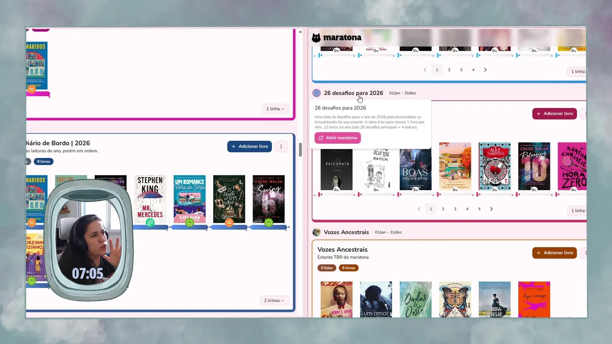Open the butterfly cover in Vozes Ancestrais
The image size is (612, 344).
click(455, 299)
